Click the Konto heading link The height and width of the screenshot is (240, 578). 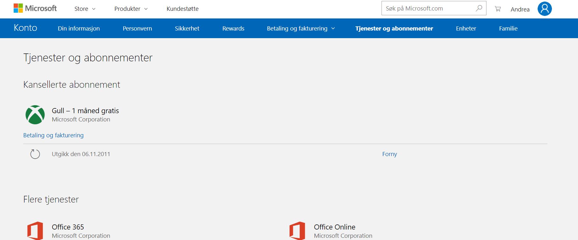coord(25,28)
